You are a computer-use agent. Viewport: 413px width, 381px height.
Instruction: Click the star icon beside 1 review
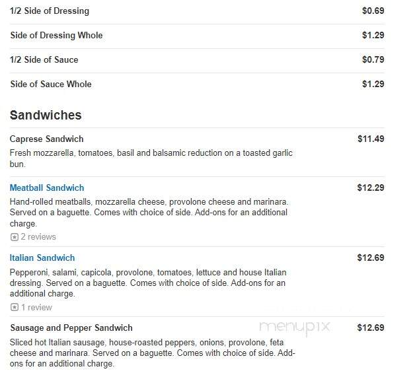[x=15, y=307]
